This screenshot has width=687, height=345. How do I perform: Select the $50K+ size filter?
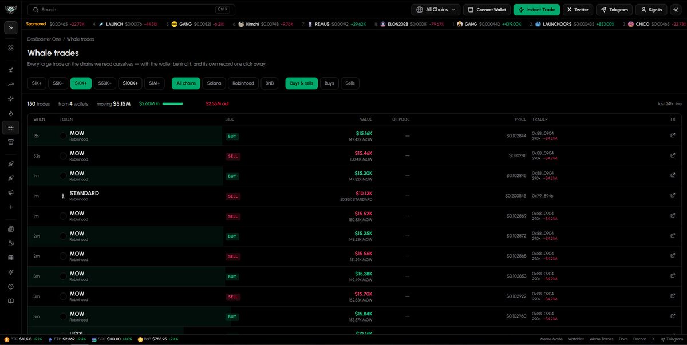(x=105, y=83)
